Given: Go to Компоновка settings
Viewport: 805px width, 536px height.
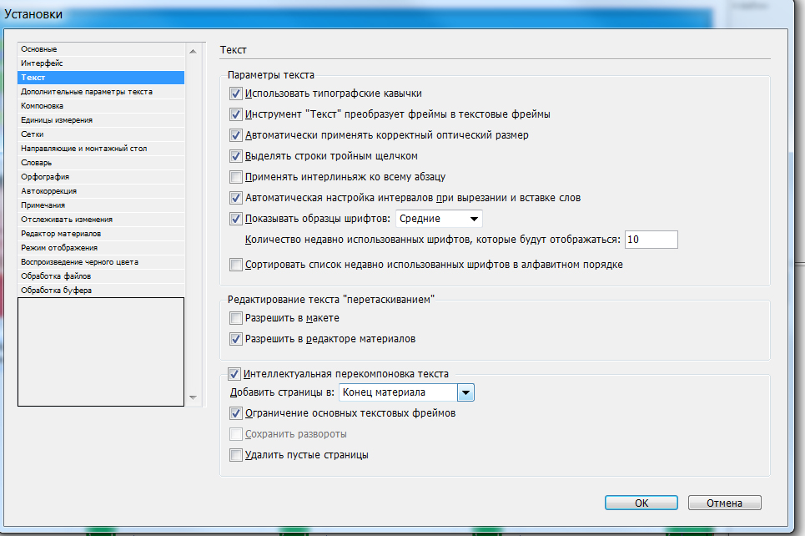Looking at the screenshot, I should click(x=101, y=106).
